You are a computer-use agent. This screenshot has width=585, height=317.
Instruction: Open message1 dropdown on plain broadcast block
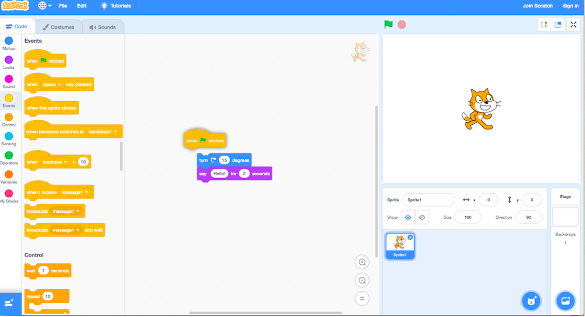click(66, 211)
